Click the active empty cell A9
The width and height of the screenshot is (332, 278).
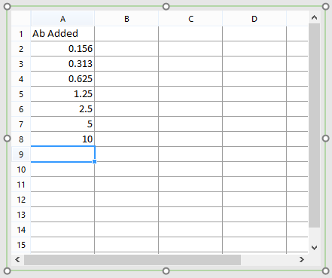pyautogui.click(x=62, y=154)
